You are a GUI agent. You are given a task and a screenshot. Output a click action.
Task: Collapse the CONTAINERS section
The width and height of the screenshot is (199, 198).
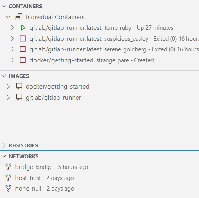(4, 6)
